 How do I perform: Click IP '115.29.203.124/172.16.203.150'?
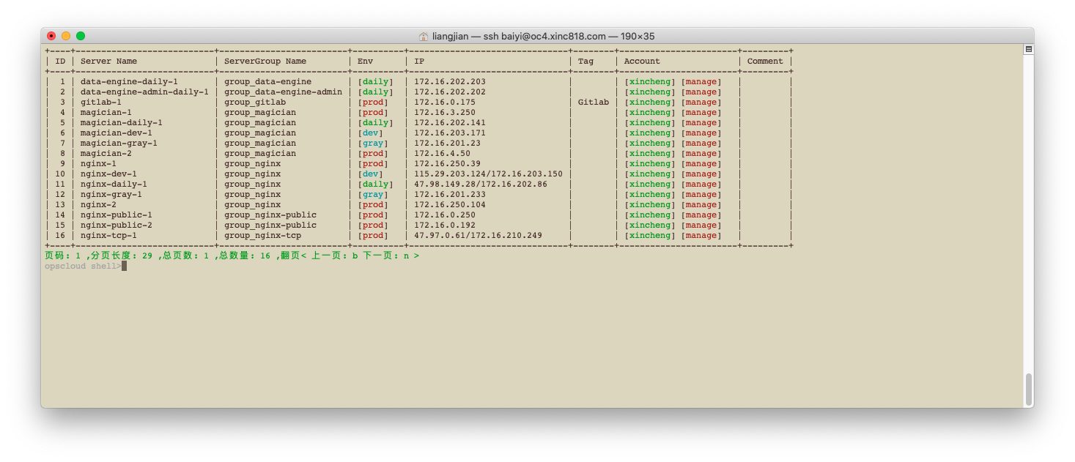point(488,174)
